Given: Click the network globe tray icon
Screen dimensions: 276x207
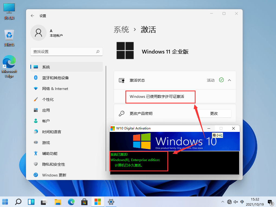Looking at the screenshot, I should coord(229,202).
